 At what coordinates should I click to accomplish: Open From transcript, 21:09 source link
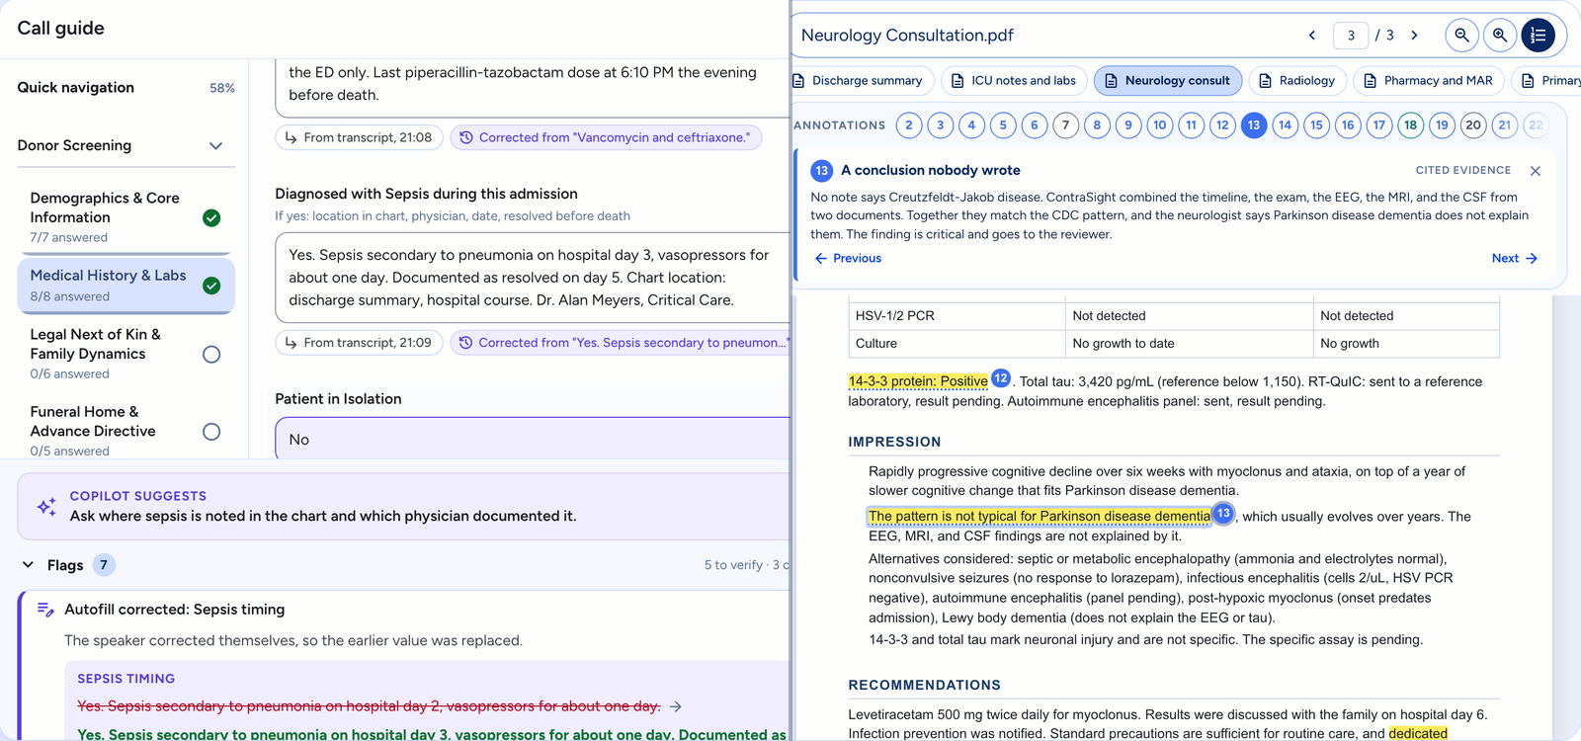point(359,343)
